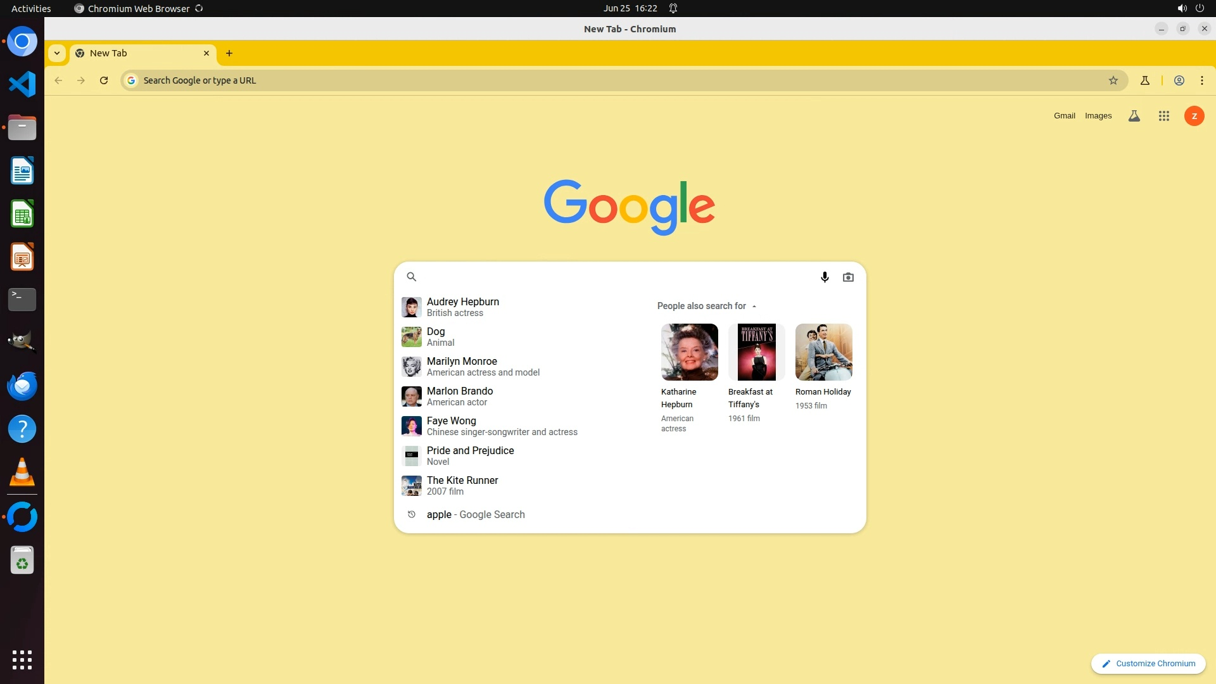Open the Google apps grid
Image resolution: width=1216 pixels, height=684 pixels.
coord(1163,116)
